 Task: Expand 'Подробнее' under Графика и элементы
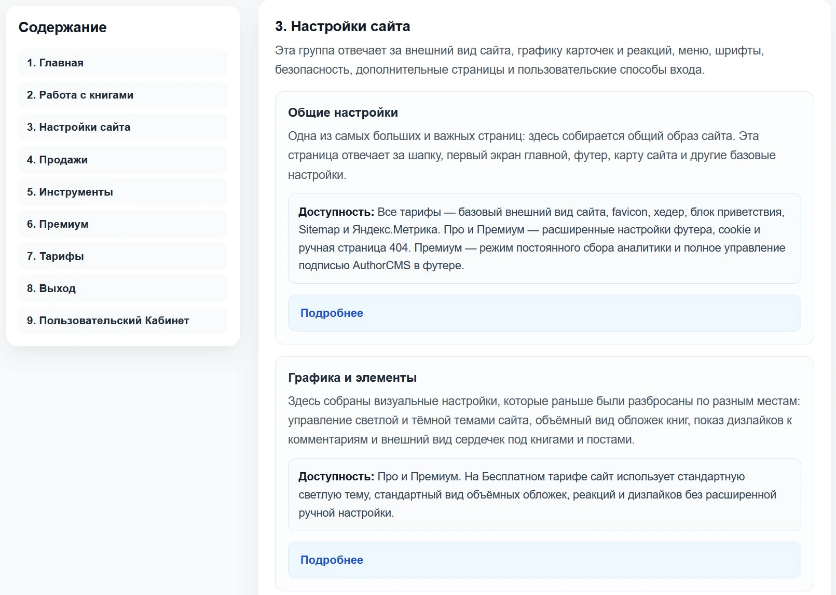(544, 560)
